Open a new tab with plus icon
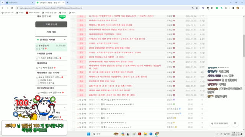245x137 pixels. (x=67, y=3)
